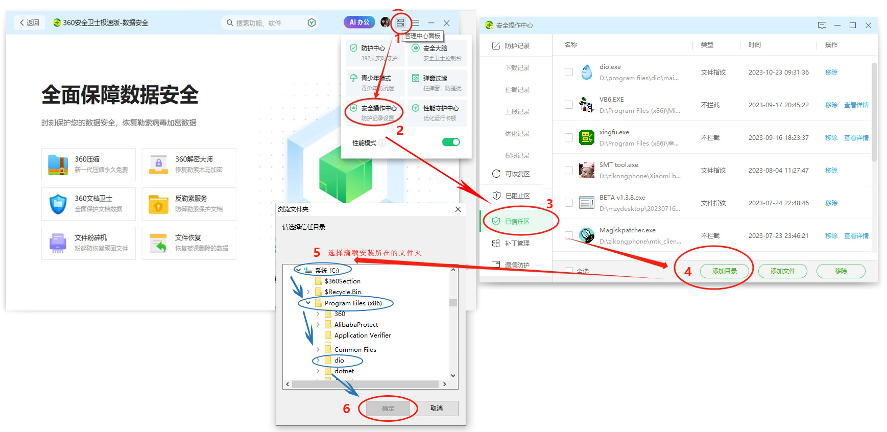Select 拦截记录 in sidebar
887x432 pixels.
point(516,89)
